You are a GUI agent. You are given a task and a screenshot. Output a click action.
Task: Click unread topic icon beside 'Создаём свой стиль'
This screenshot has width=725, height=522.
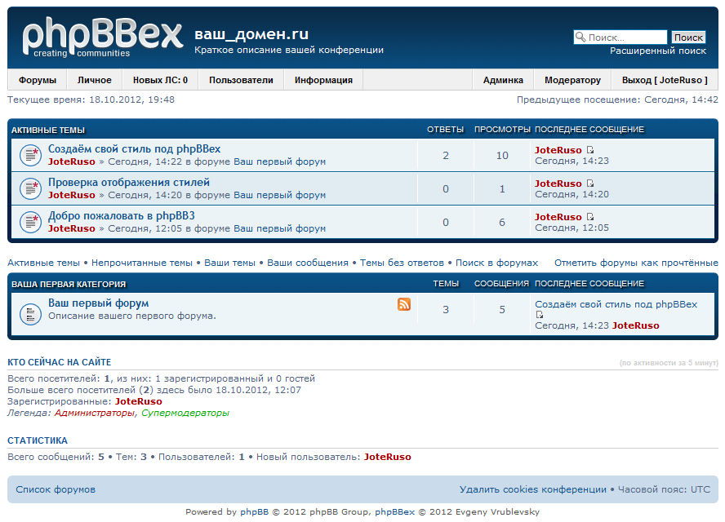[30, 155]
